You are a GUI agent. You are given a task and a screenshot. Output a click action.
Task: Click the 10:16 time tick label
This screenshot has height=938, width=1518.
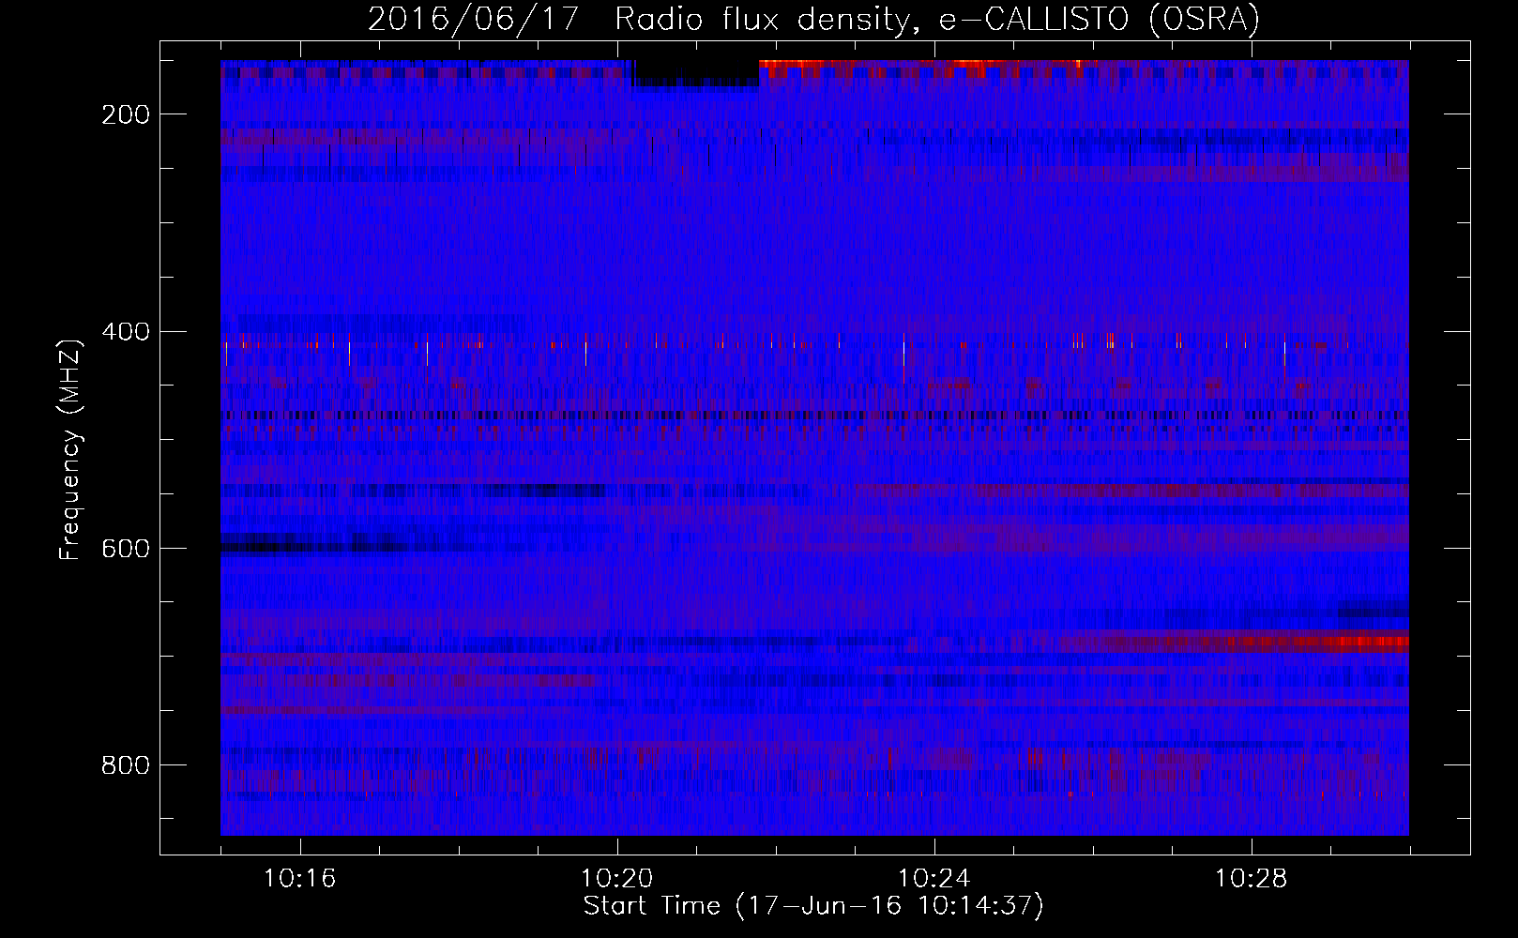[299, 879]
